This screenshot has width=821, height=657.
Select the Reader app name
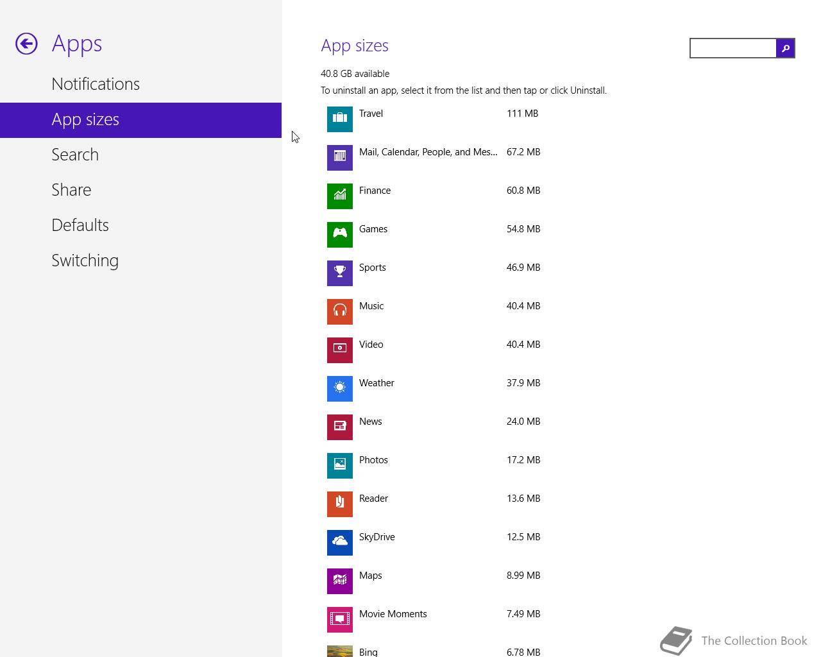(373, 499)
